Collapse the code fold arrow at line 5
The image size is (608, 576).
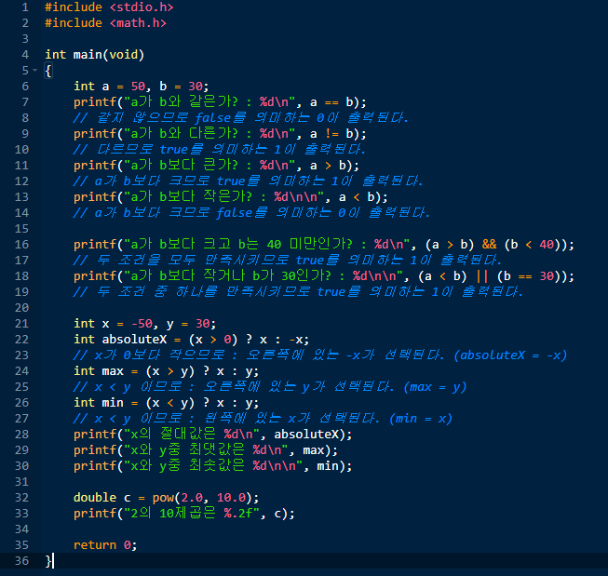34,71
